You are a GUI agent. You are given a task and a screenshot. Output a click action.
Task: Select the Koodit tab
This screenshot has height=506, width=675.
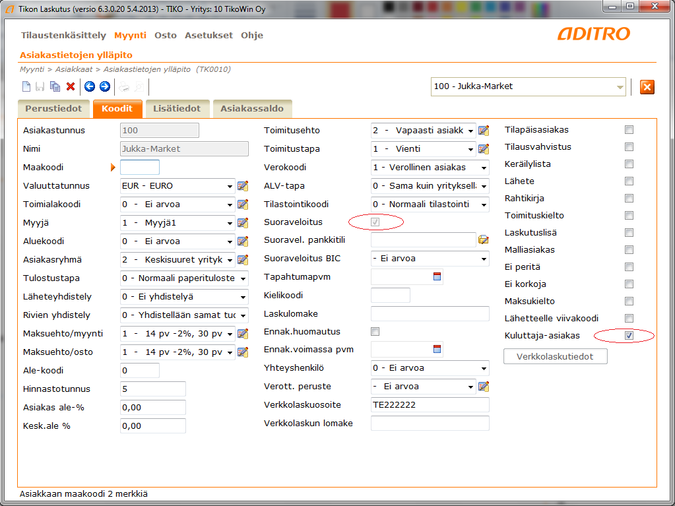(x=117, y=108)
